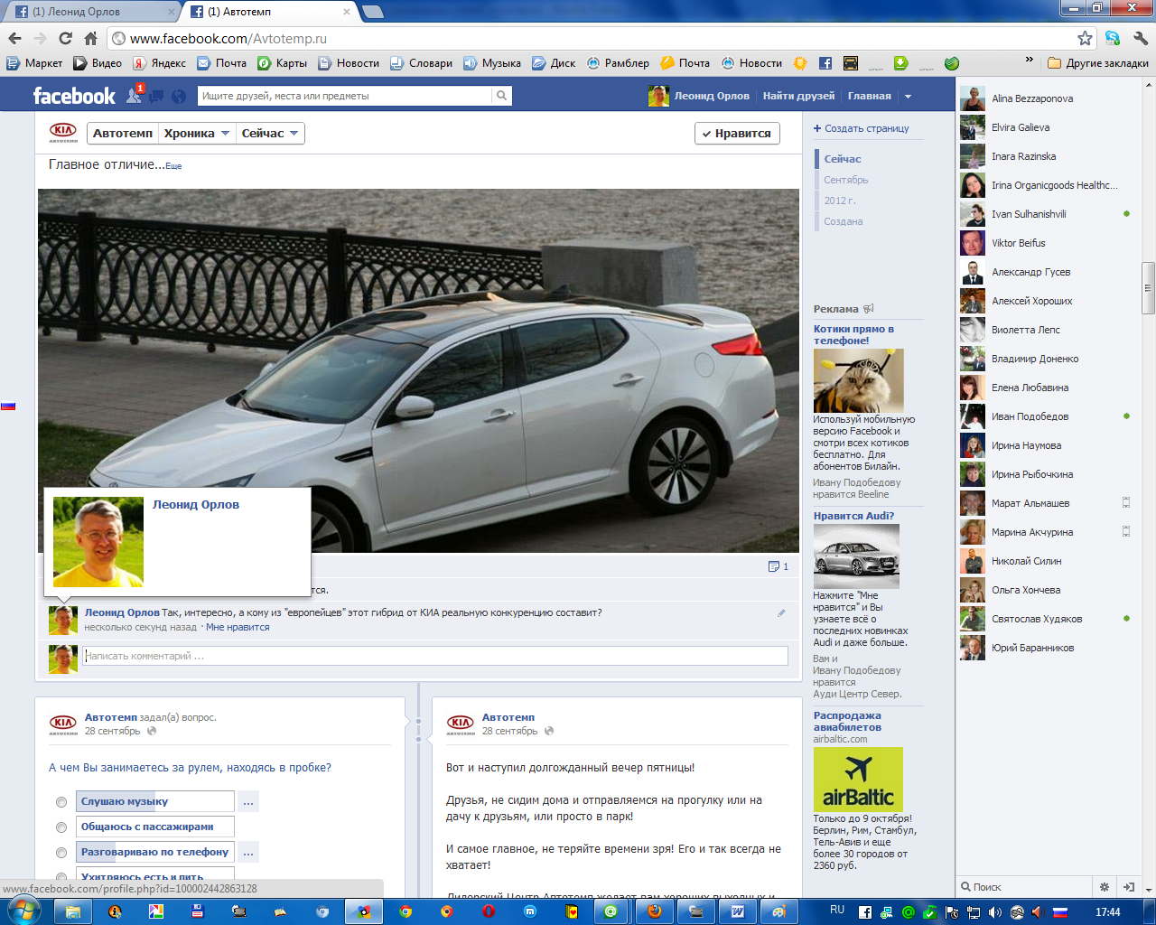Hide chat sidebar arrow icon
Viewport: 1156px width, 925px height.
click(1128, 887)
